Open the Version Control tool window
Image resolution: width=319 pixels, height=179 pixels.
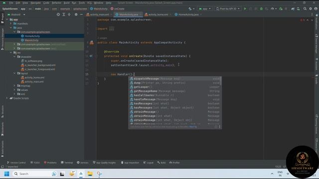click(x=16, y=163)
